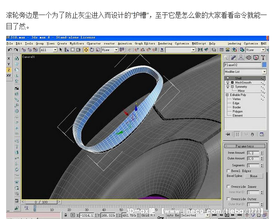
Task: Click the Plane02 object name field
Action: [243, 65]
